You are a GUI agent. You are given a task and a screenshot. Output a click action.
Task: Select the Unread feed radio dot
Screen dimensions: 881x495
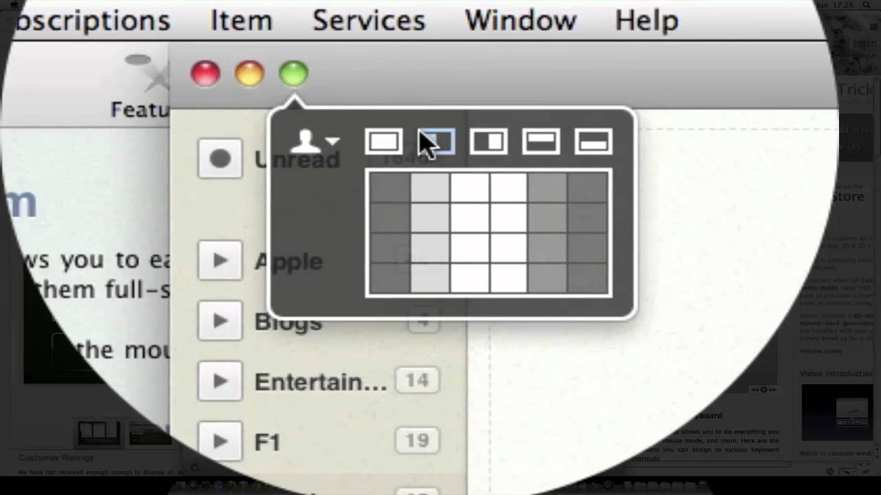pyautogui.click(x=220, y=158)
